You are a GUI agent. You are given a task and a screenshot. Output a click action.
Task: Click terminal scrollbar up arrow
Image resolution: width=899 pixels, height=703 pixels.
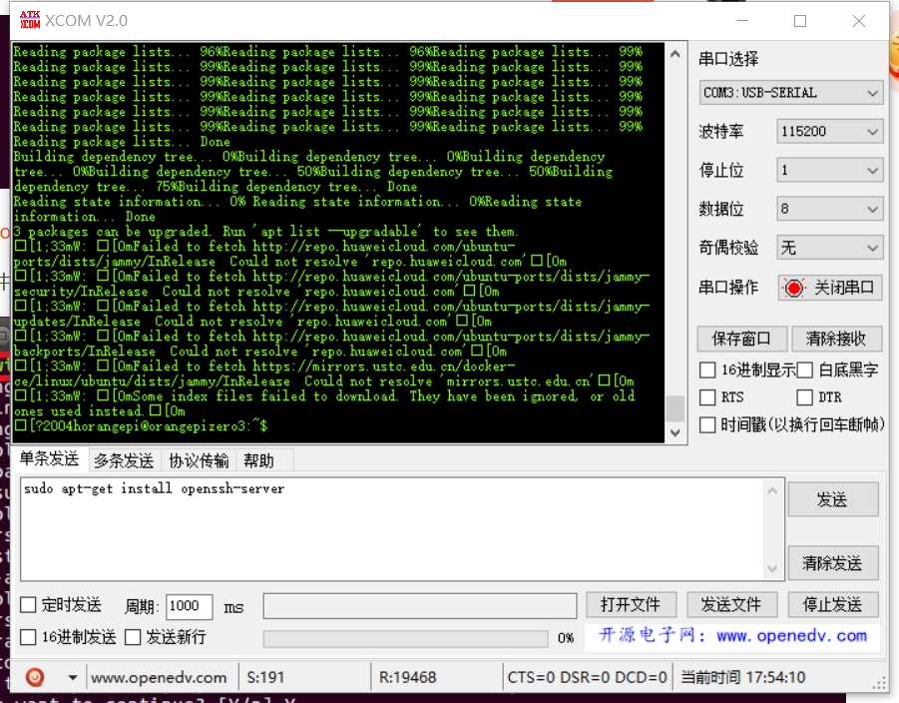675,54
